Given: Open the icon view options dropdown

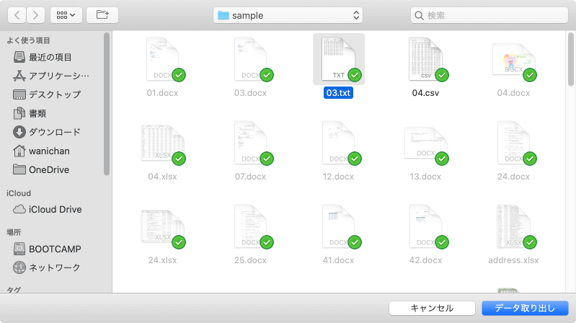Looking at the screenshot, I should [x=66, y=15].
